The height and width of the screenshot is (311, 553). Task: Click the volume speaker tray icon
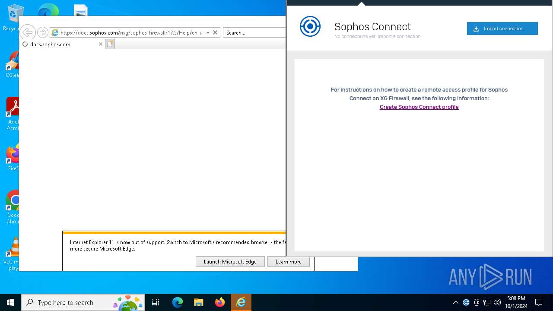tap(497, 302)
